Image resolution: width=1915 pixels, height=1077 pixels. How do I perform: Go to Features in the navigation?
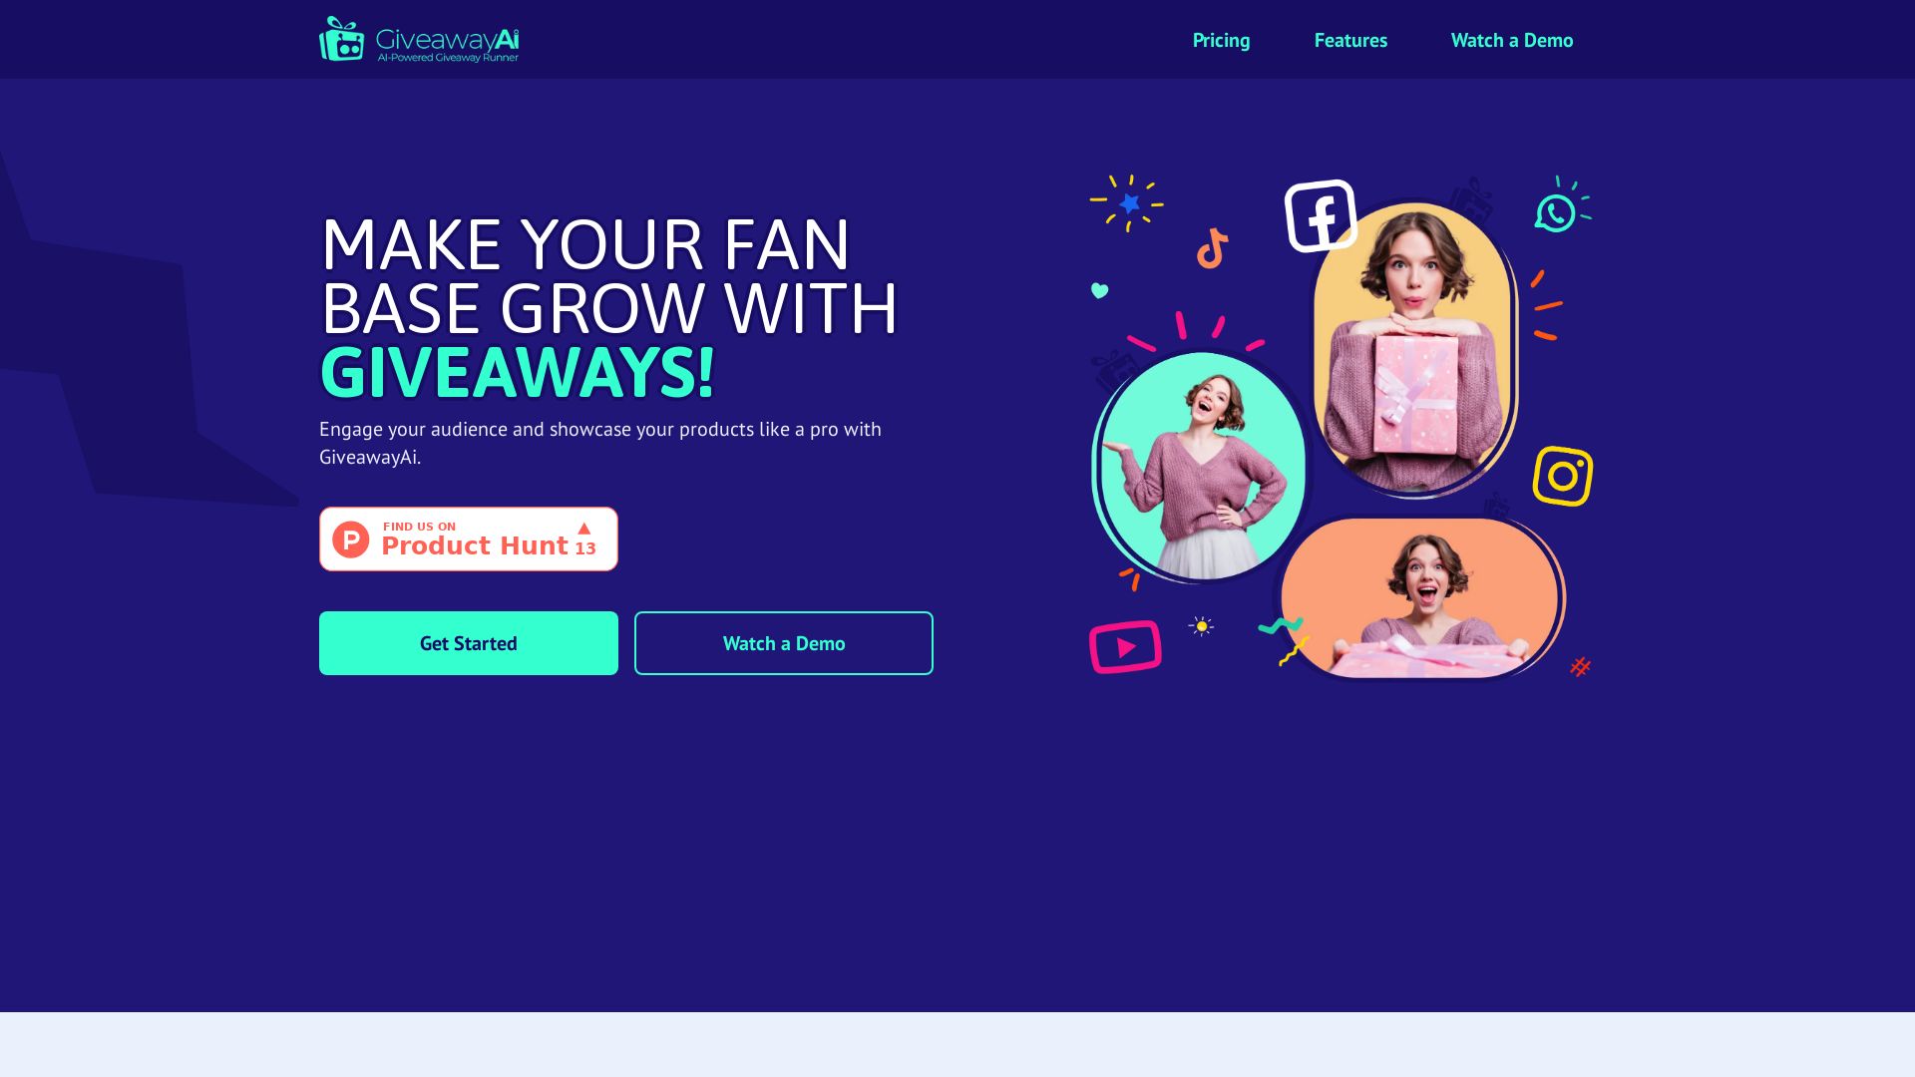point(1350,40)
